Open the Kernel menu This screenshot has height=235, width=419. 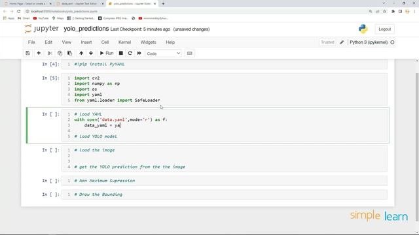click(124, 42)
